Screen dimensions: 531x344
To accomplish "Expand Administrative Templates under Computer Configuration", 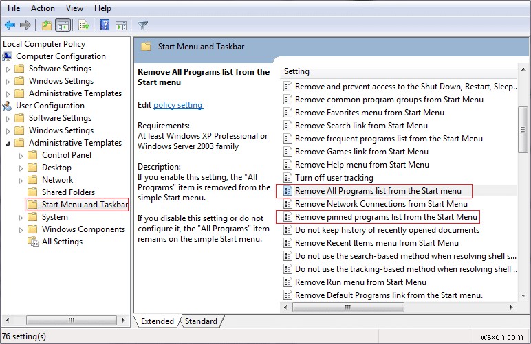I will pos(8,94).
